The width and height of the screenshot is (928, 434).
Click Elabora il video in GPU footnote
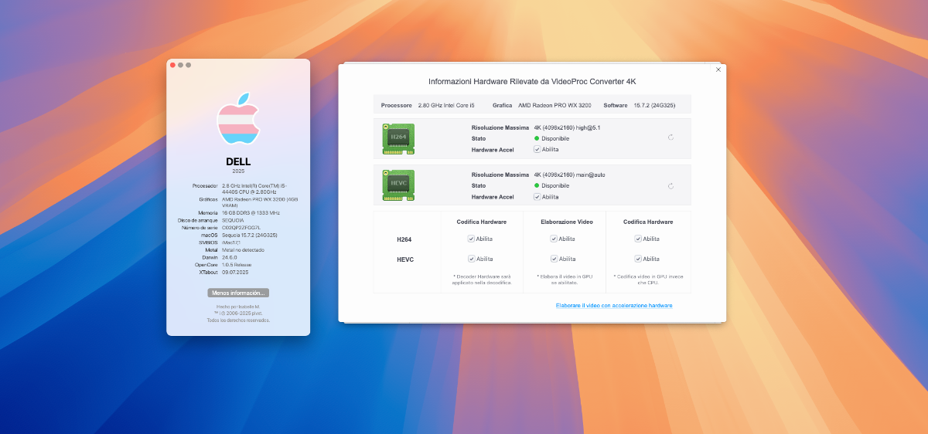[565, 280]
